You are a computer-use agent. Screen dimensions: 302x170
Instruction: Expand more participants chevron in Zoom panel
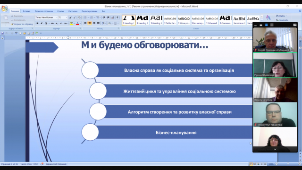pos(275,149)
